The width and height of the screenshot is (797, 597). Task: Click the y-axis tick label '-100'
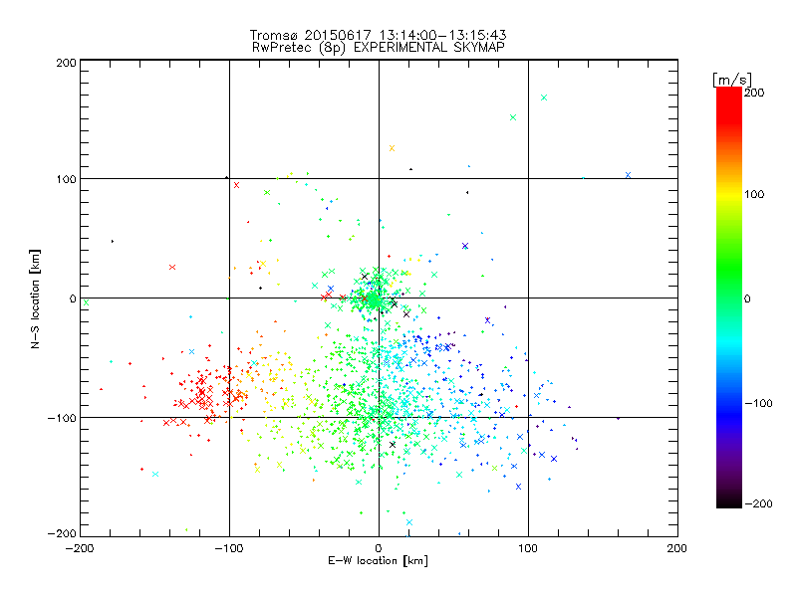[62, 418]
